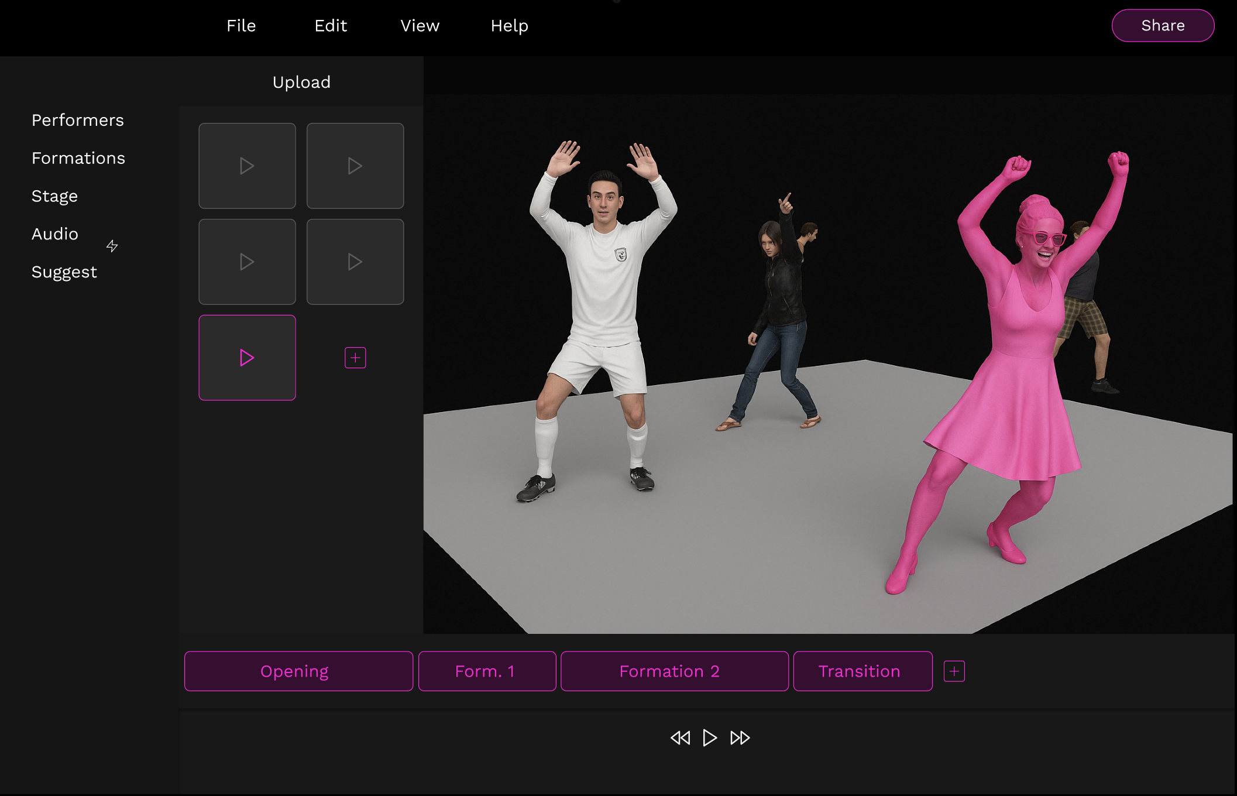1237x796 pixels.
Task: Open the View menu
Action: 420,26
